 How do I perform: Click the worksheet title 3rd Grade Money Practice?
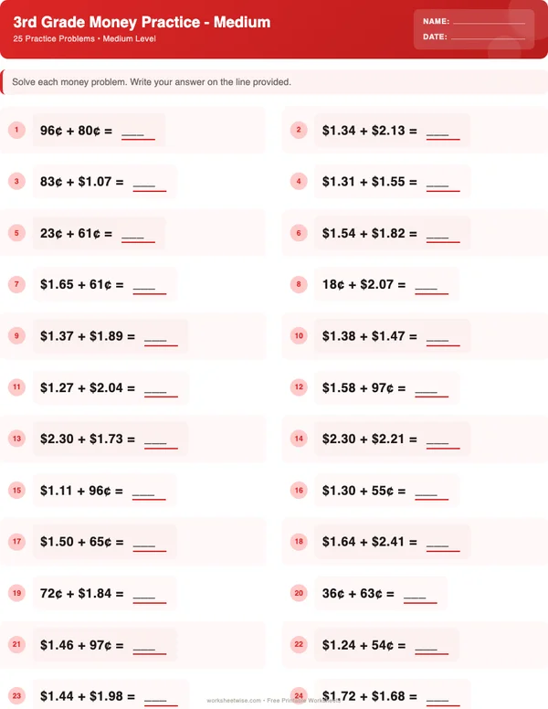point(142,22)
